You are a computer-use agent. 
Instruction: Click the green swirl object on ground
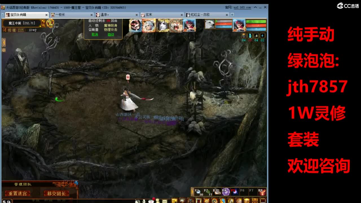(60, 99)
